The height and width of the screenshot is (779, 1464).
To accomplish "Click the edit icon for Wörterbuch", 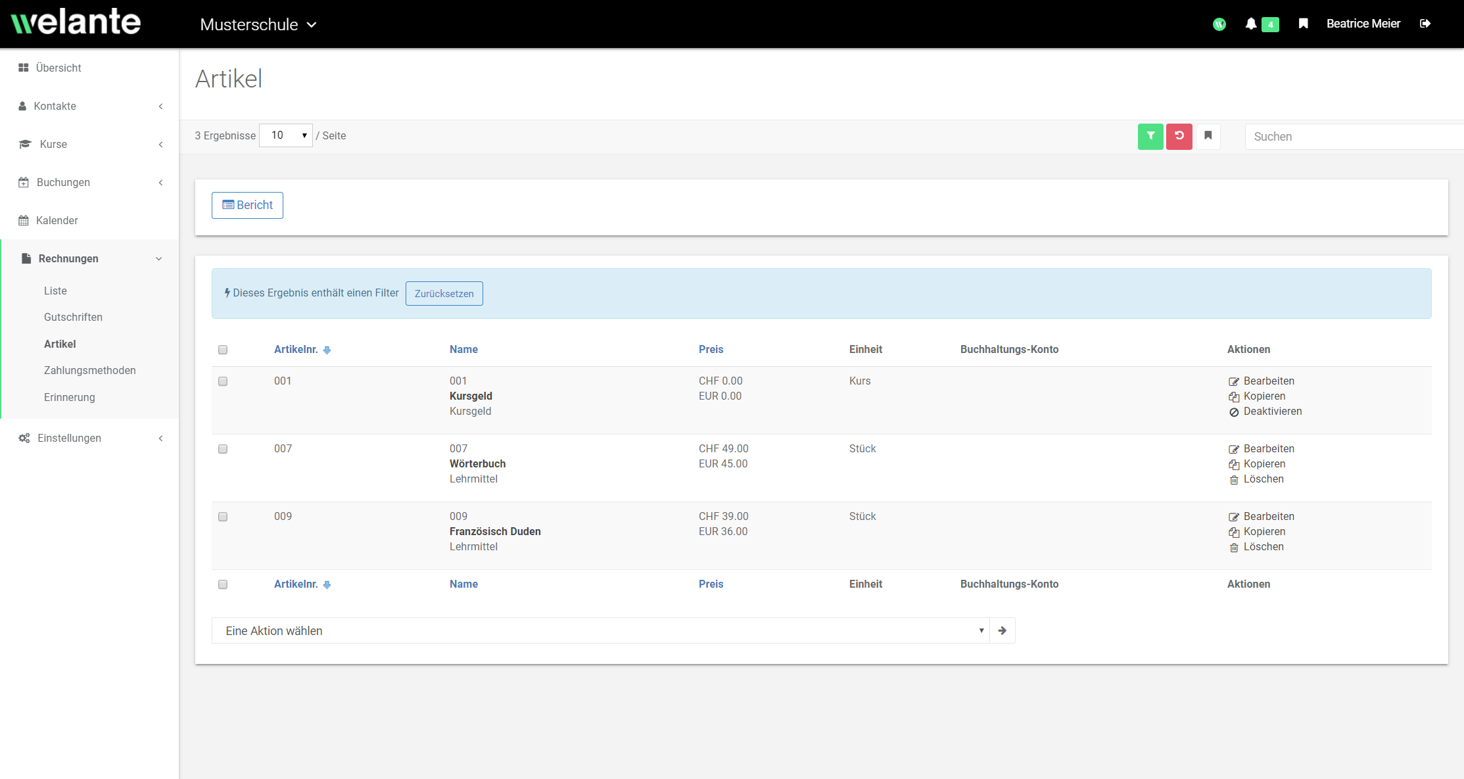I will coord(1234,449).
